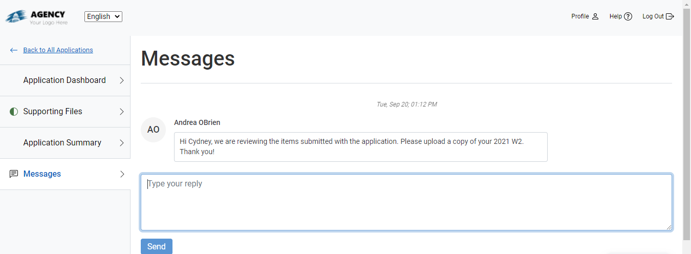691x254 pixels.
Task: Click the Type your reply text box
Action: pos(406,202)
